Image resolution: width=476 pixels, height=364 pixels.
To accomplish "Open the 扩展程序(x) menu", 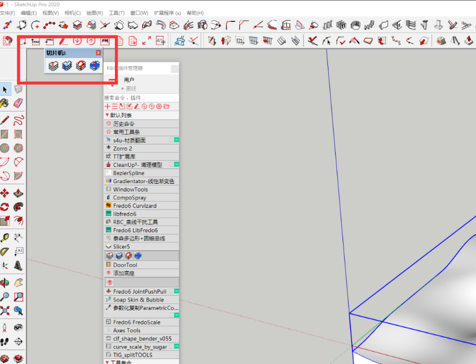I will pyautogui.click(x=167, y=13).
